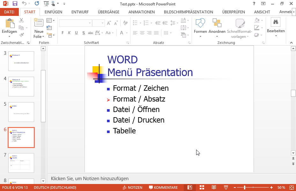Open the font size combo box
This screenshot has height=191, width=296.
pos(98,23)
